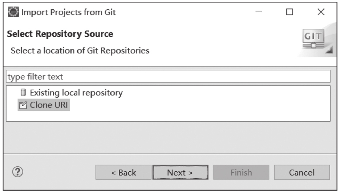Cancel the Git import wizard
The height and width of the screenshot is (192, 340).
pos(302,172)
